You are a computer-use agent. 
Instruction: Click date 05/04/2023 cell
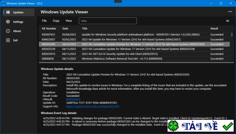point(69,35)
